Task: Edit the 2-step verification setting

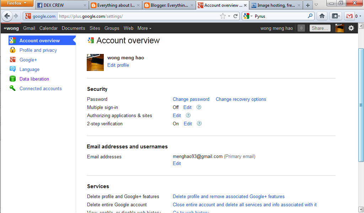Action: pos(188,124)
